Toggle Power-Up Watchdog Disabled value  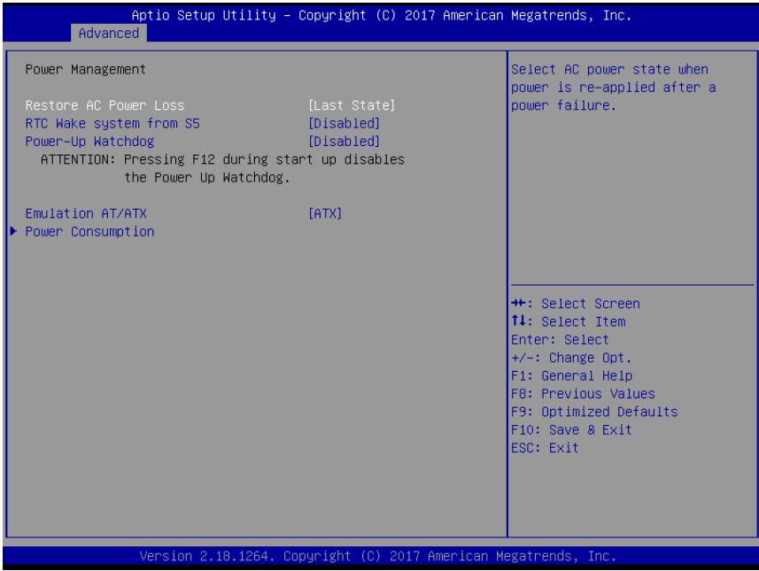tap(344, 142)
